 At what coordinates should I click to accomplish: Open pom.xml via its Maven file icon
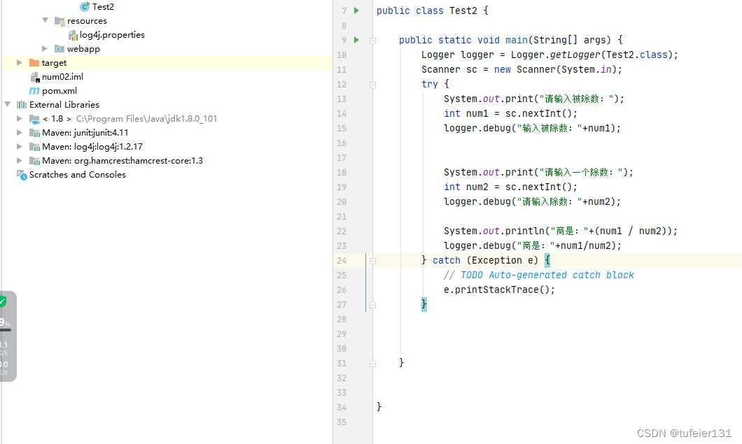point(34,90)
